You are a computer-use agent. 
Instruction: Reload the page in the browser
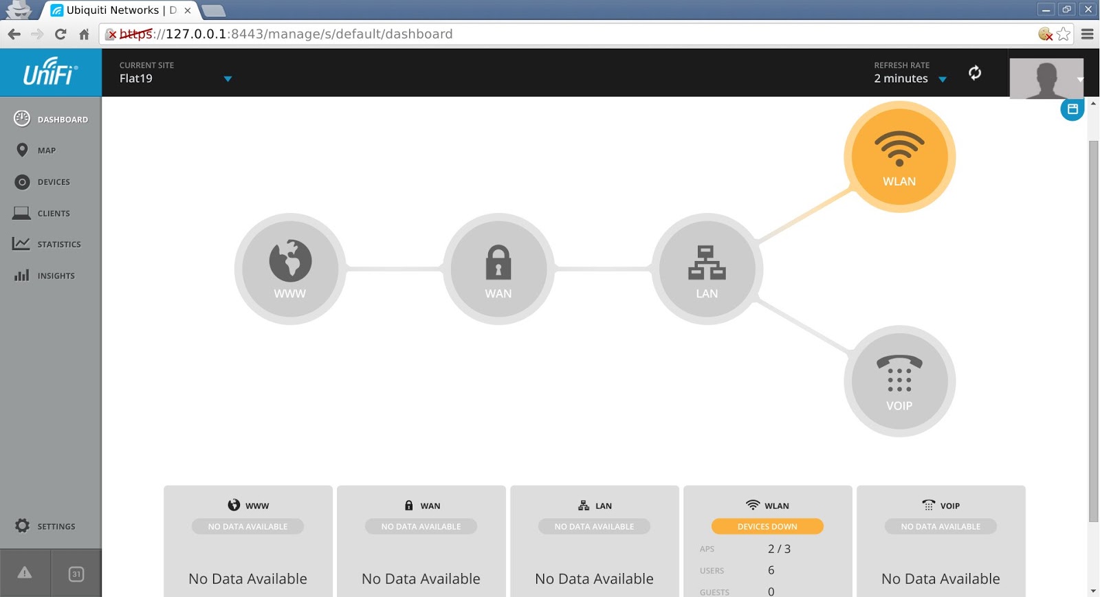(60, 34)
